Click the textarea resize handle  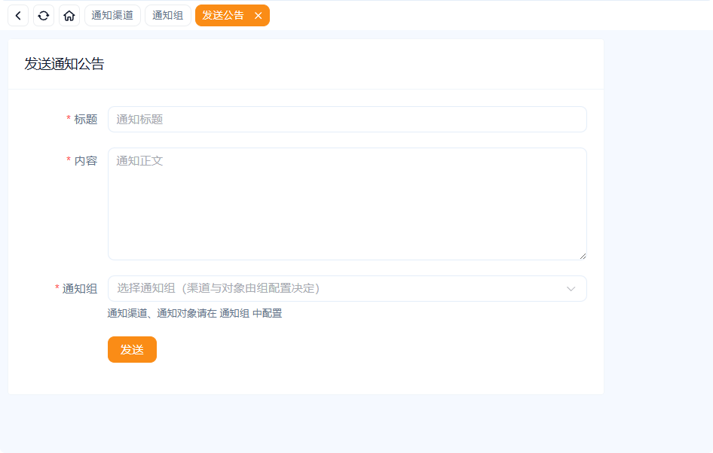point(583,256)
